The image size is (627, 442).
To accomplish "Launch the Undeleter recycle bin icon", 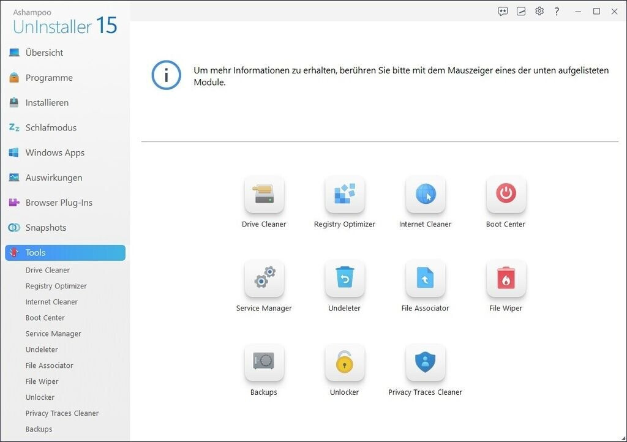I will click(x=345, y=279).
